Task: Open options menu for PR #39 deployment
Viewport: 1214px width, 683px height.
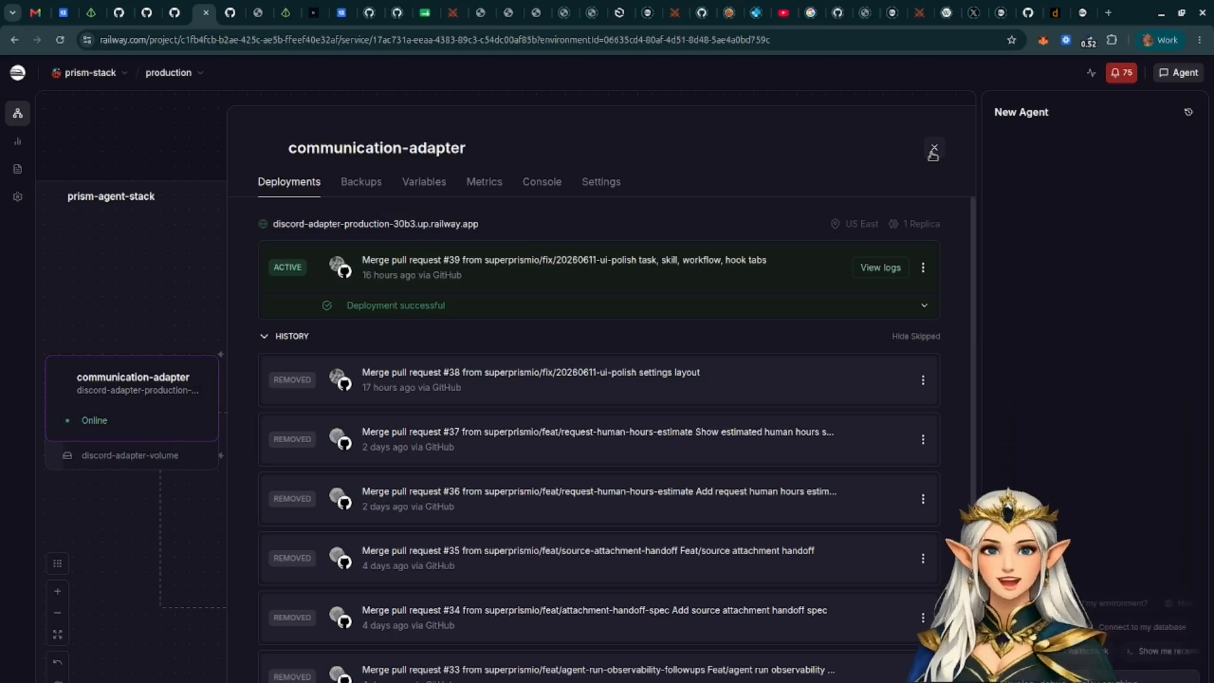Action: pos(923,268)
